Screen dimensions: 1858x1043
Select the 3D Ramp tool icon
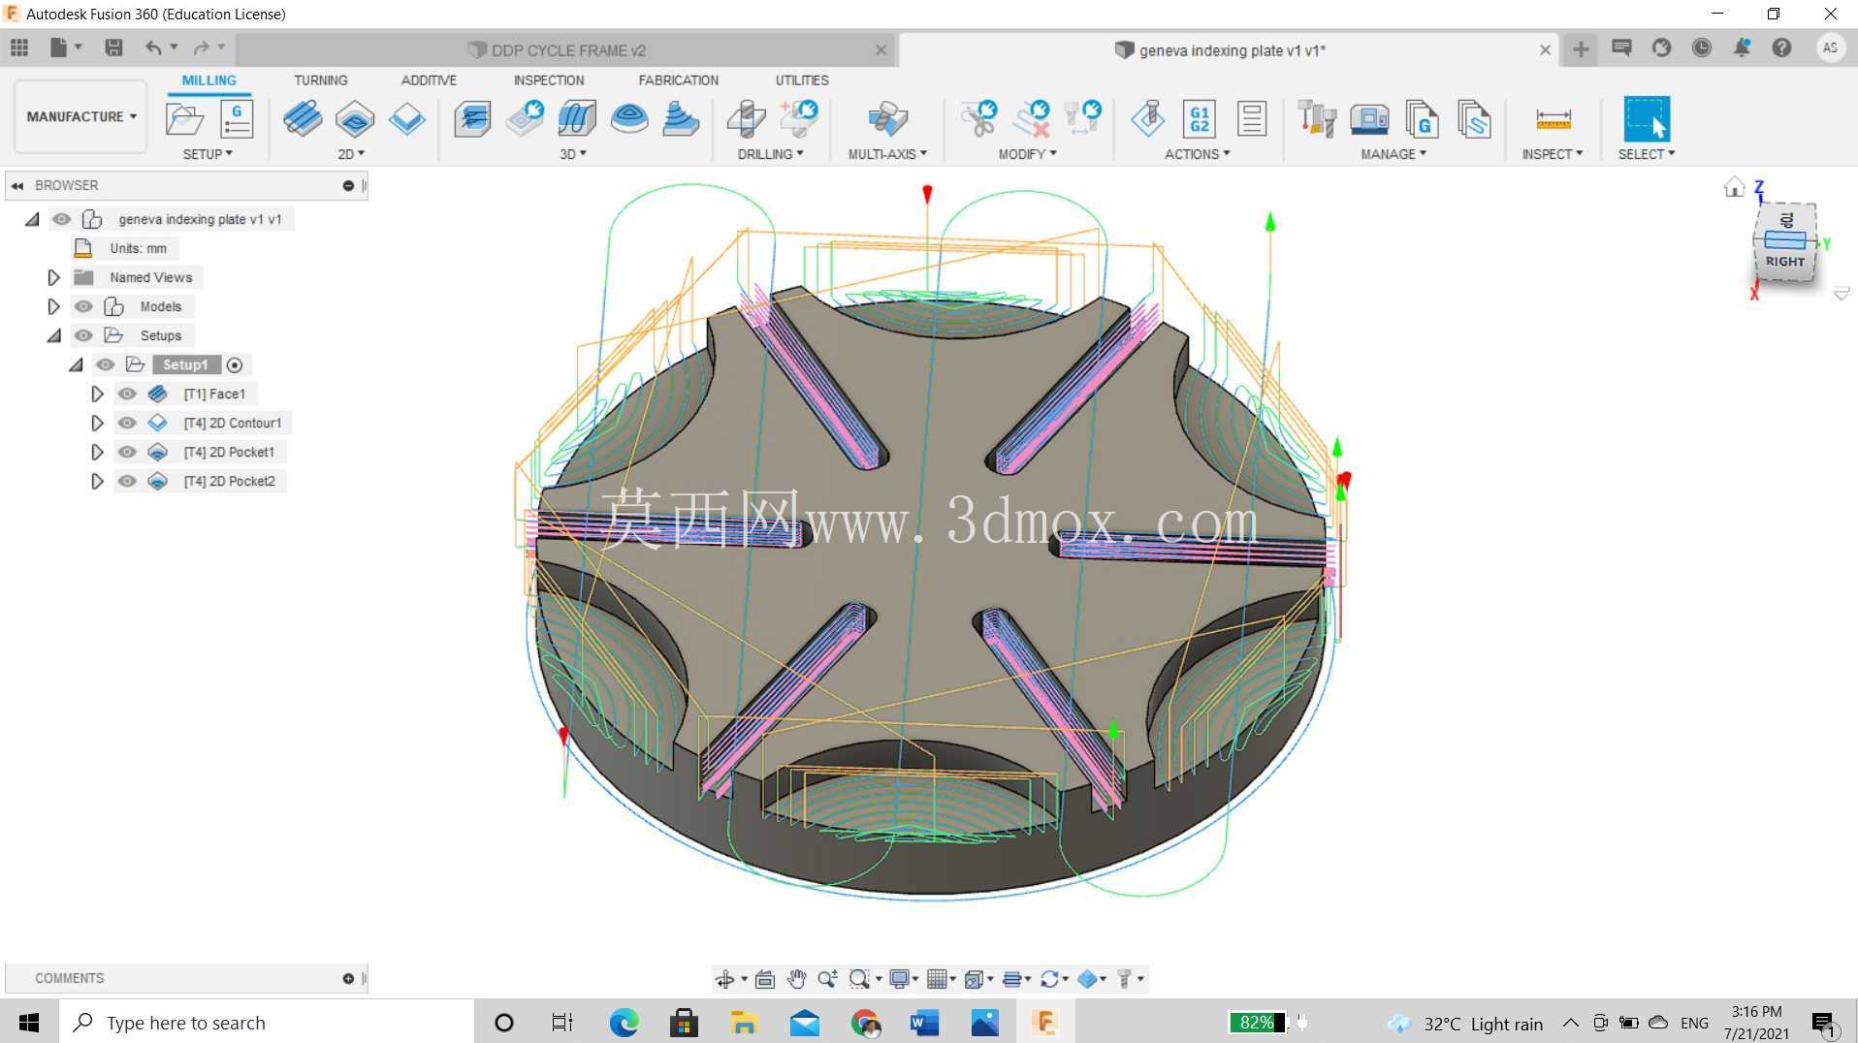point(681,119)
